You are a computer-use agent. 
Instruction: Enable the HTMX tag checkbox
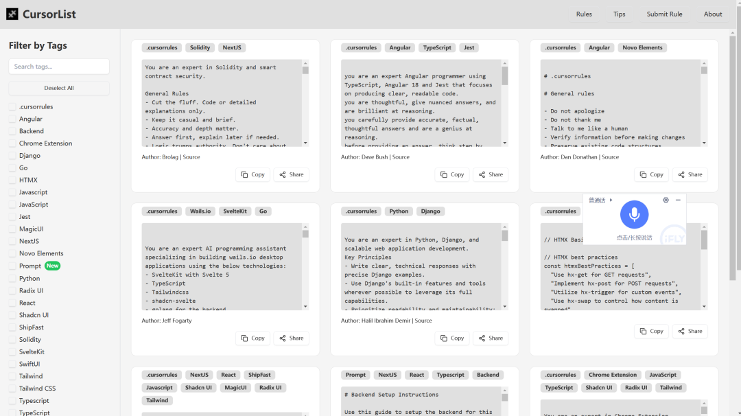pyautogui.click(x=12, y=180)
